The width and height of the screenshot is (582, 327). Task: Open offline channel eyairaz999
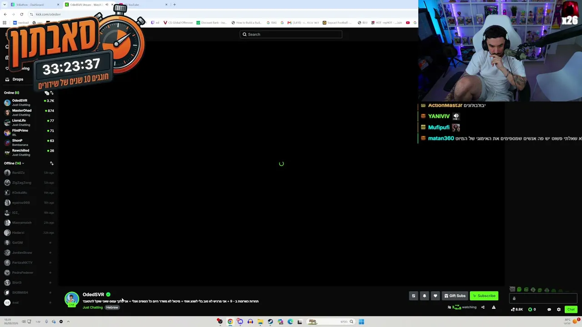tap(29, 203)
